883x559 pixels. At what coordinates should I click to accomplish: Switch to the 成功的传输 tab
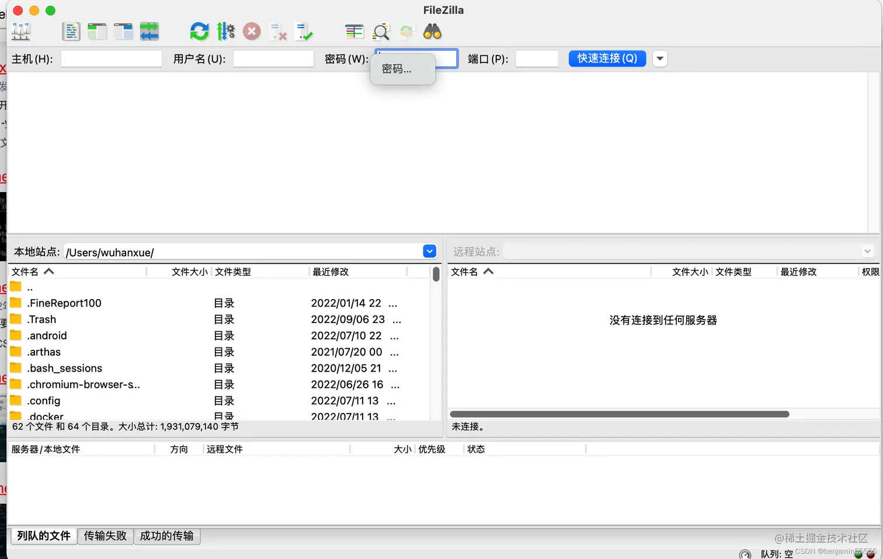click(167, 536)
